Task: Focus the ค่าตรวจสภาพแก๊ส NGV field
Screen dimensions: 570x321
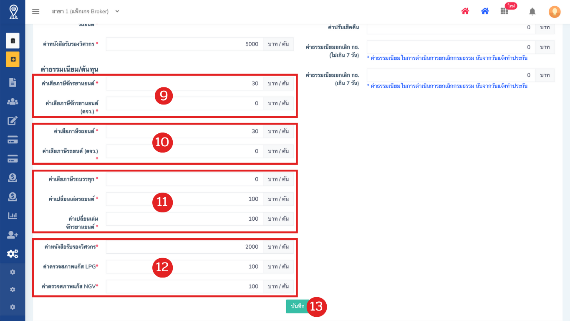Action: pyautogui.click(x=184, y=287)
